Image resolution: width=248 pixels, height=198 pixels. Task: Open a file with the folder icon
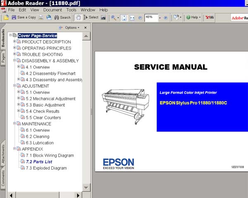pyautogui.click(x=6, y=17)
